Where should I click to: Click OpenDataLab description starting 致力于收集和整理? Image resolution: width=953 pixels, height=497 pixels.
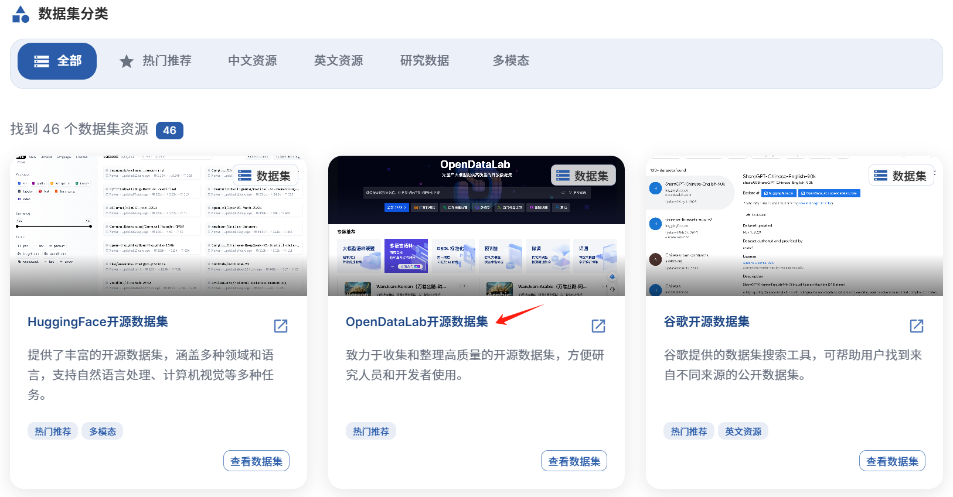pyautogui.click(x=475, y=365)
